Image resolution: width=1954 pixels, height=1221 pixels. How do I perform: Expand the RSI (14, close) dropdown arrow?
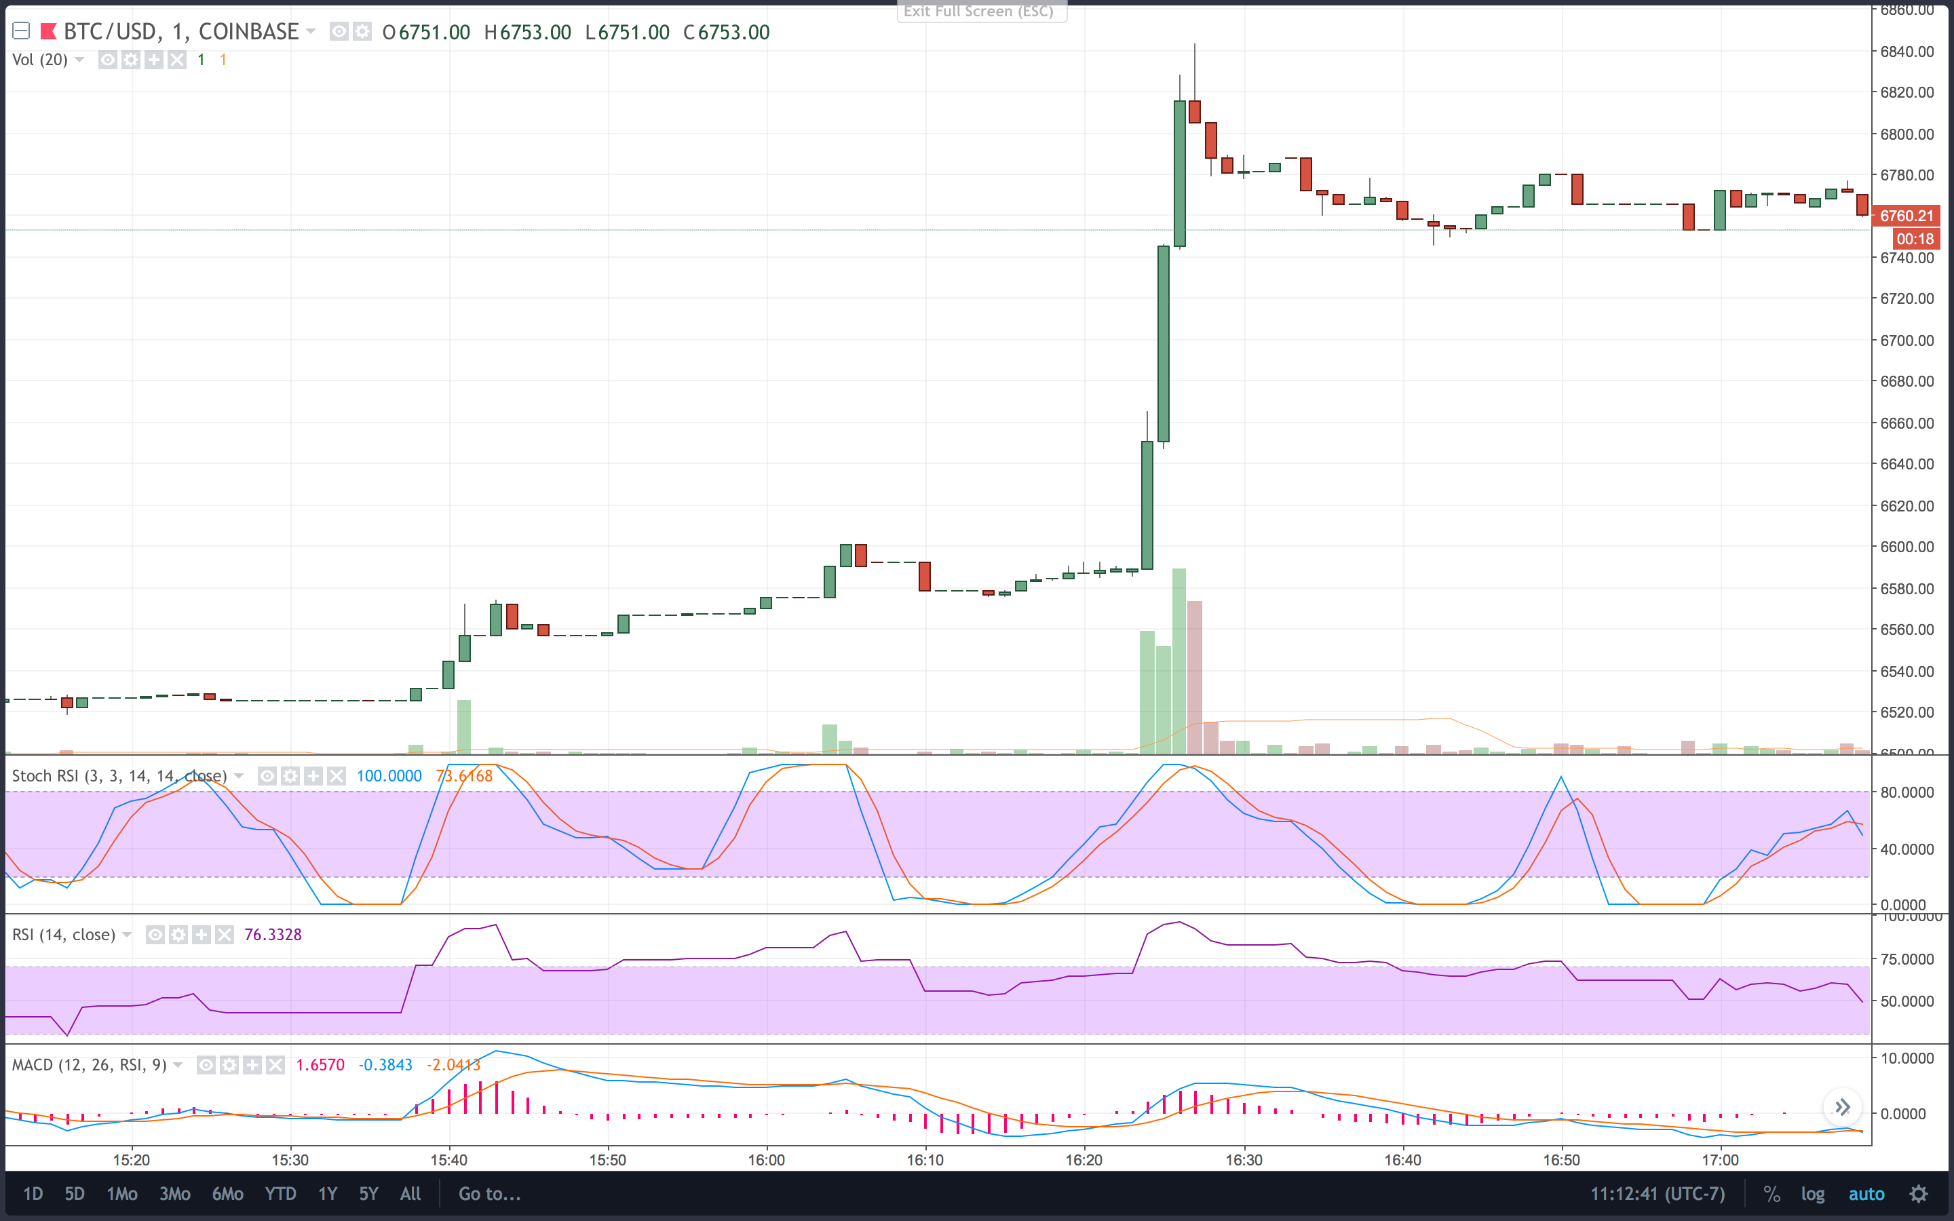127,934
